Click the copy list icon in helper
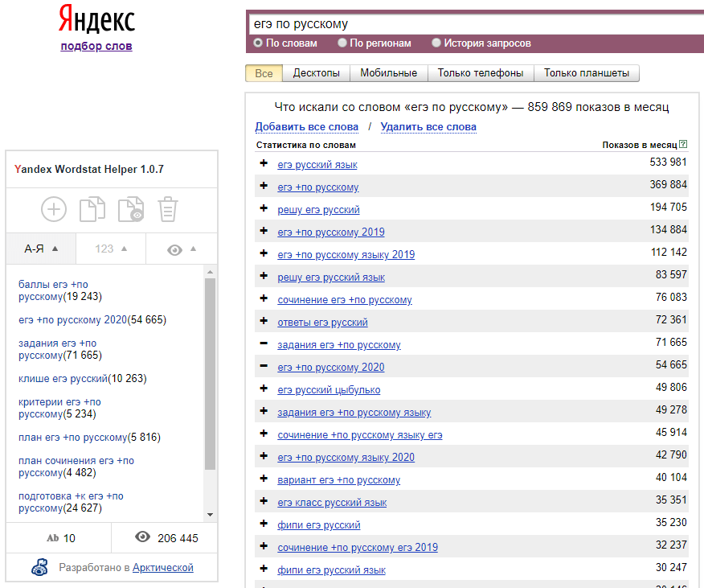704x588 pixels. (92, 210)
